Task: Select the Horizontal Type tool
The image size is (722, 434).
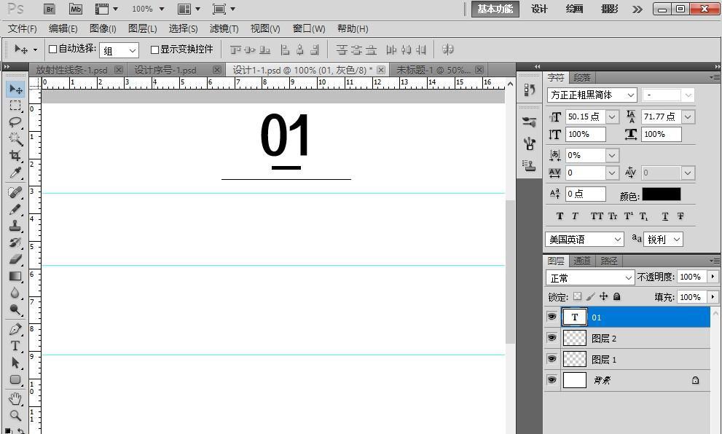Action: coord(15,346)
